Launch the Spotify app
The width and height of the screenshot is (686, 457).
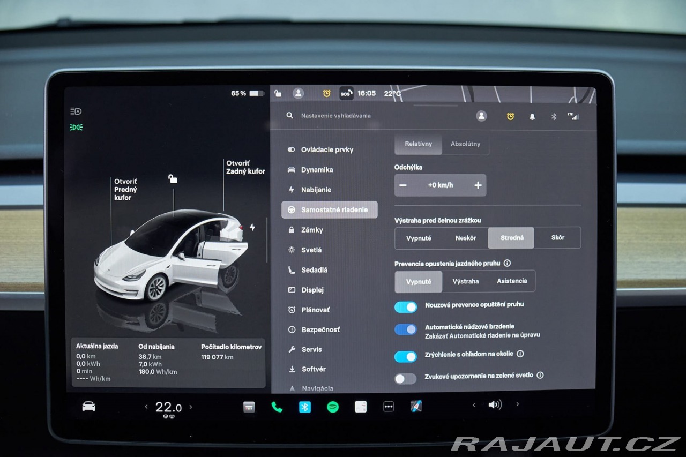(x=333, y=407)
